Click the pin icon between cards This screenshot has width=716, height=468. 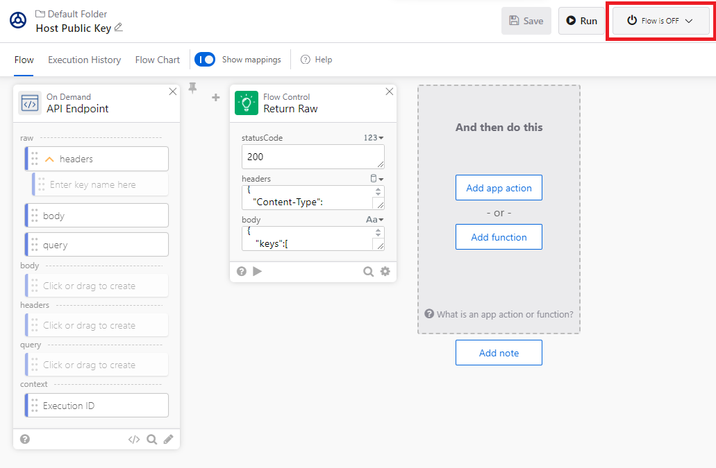[x=192, y=88]
